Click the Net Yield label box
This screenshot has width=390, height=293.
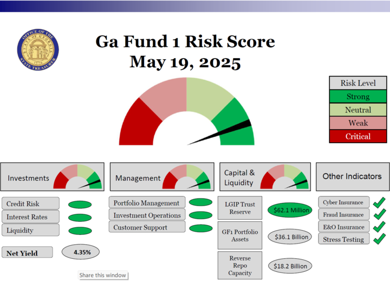click(x=28, y=252)
